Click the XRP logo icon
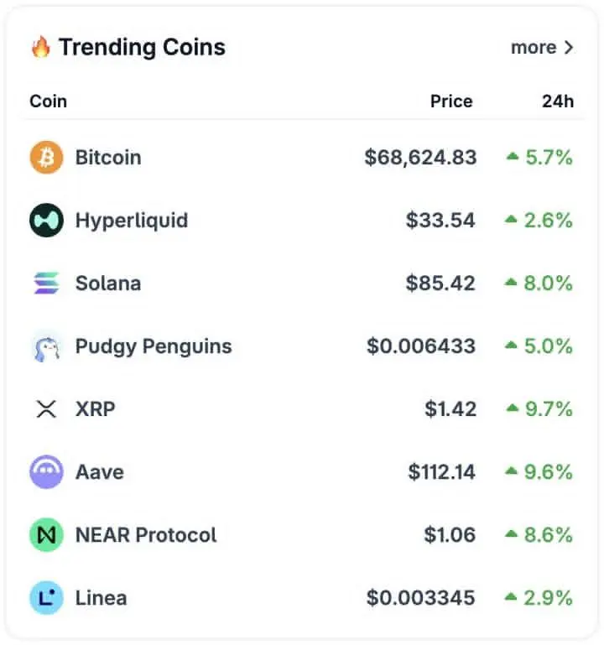 pyautogui.click(x=46, y=409)
